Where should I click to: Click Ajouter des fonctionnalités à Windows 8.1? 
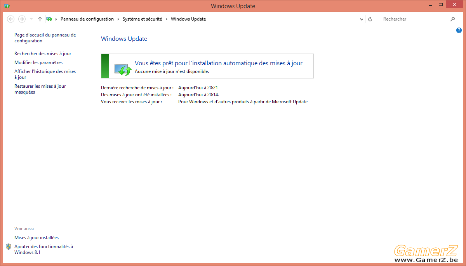point(43,249)
